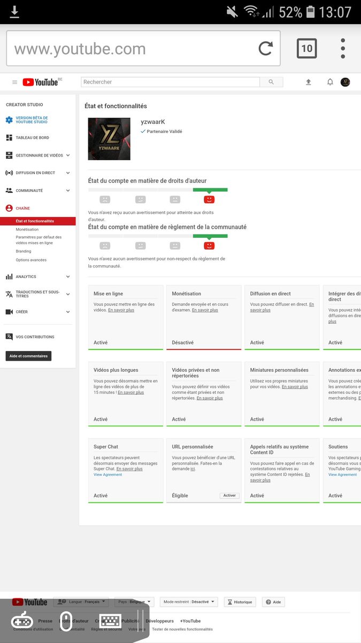This screenshot has height=643, width=361.
Task: Click the yzwaarK channel name
Action: pyautogui.click(x=153, y=122)
